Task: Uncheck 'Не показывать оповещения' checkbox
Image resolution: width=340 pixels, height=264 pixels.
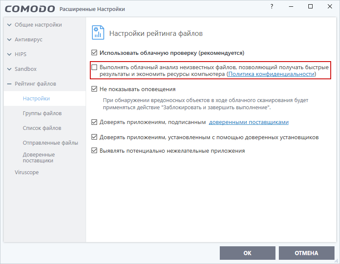Action: (94, 89)
